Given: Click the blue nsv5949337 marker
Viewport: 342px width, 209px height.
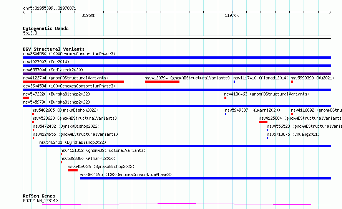Looking at the screenshot, I should [226, 114].
